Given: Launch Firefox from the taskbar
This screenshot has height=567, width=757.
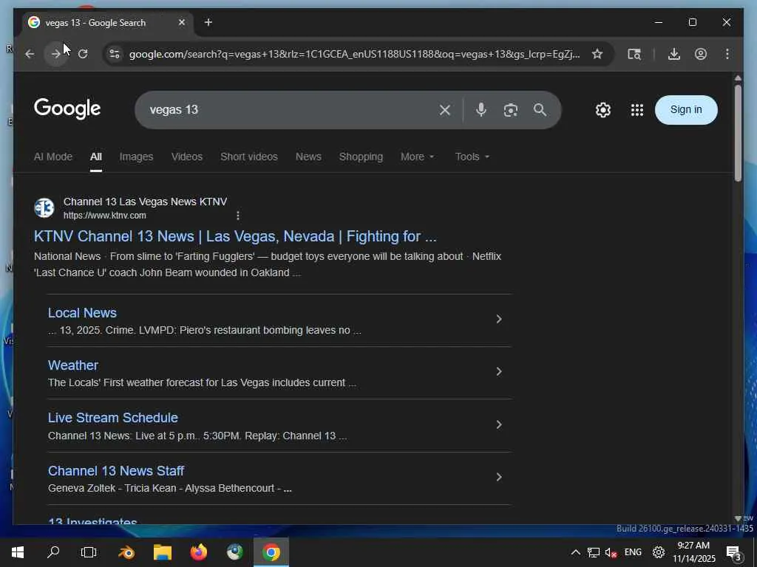Looking at the screenshot, I should point(199,552).
